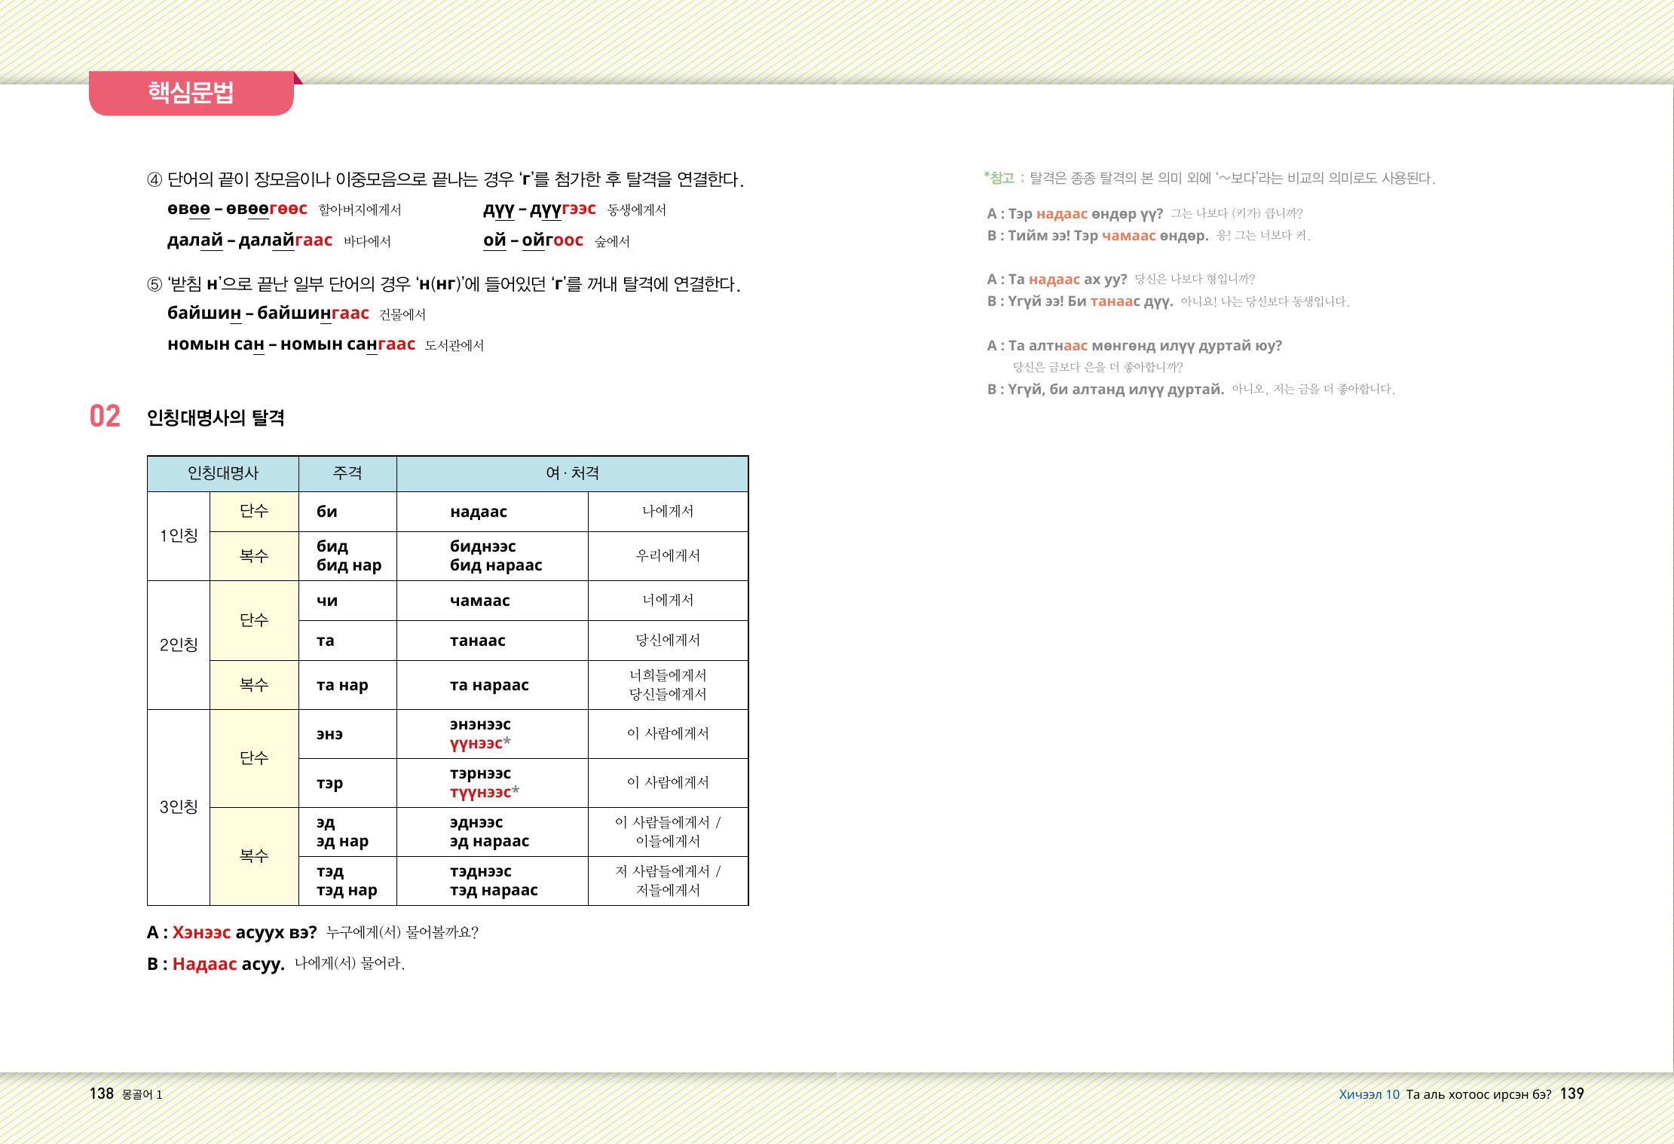Click the 3인칭 row label
Image resolution: width=1674 pixels, height=1144 pixels.
[179, 807]
